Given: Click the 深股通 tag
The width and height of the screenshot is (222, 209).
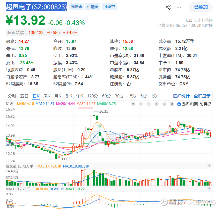Looking at the screenshot, I should click(76, 7).
